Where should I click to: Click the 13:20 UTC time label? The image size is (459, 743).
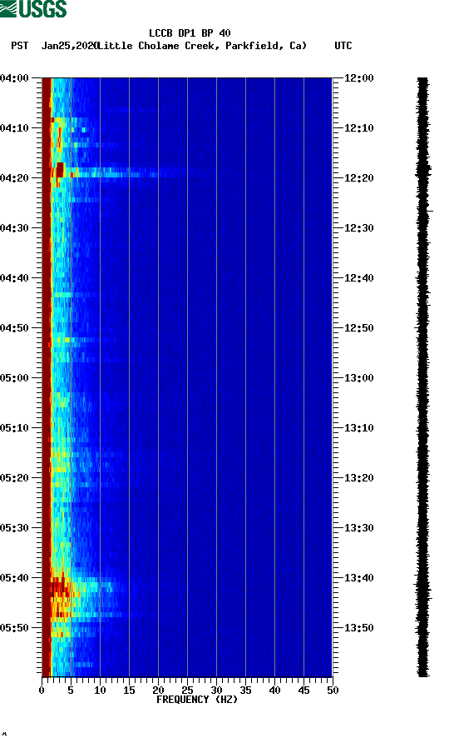(359, 478)
